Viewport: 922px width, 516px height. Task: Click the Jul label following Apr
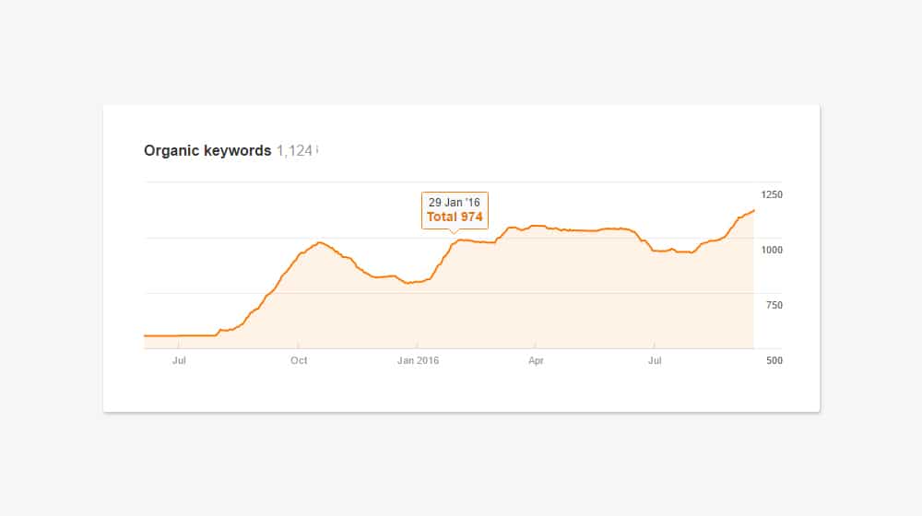655,360
